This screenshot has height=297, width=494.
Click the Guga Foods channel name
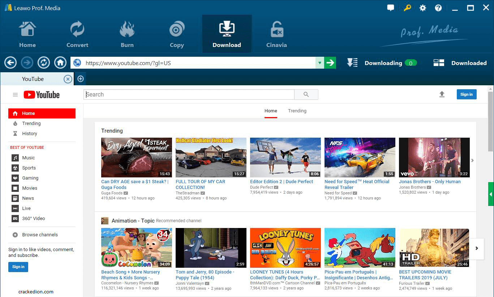(112, 193)
